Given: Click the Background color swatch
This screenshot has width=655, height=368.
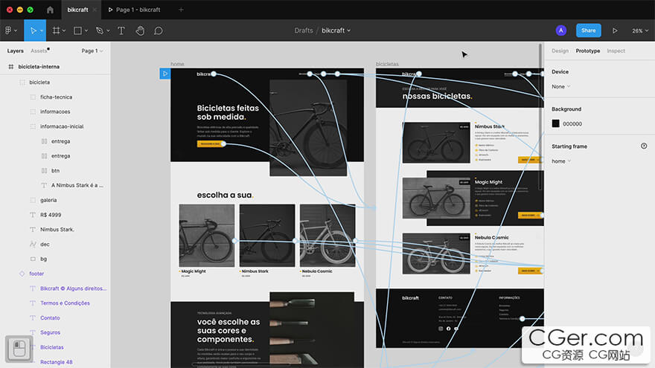Looking at the screenshot, I should [x=555, y=123].
